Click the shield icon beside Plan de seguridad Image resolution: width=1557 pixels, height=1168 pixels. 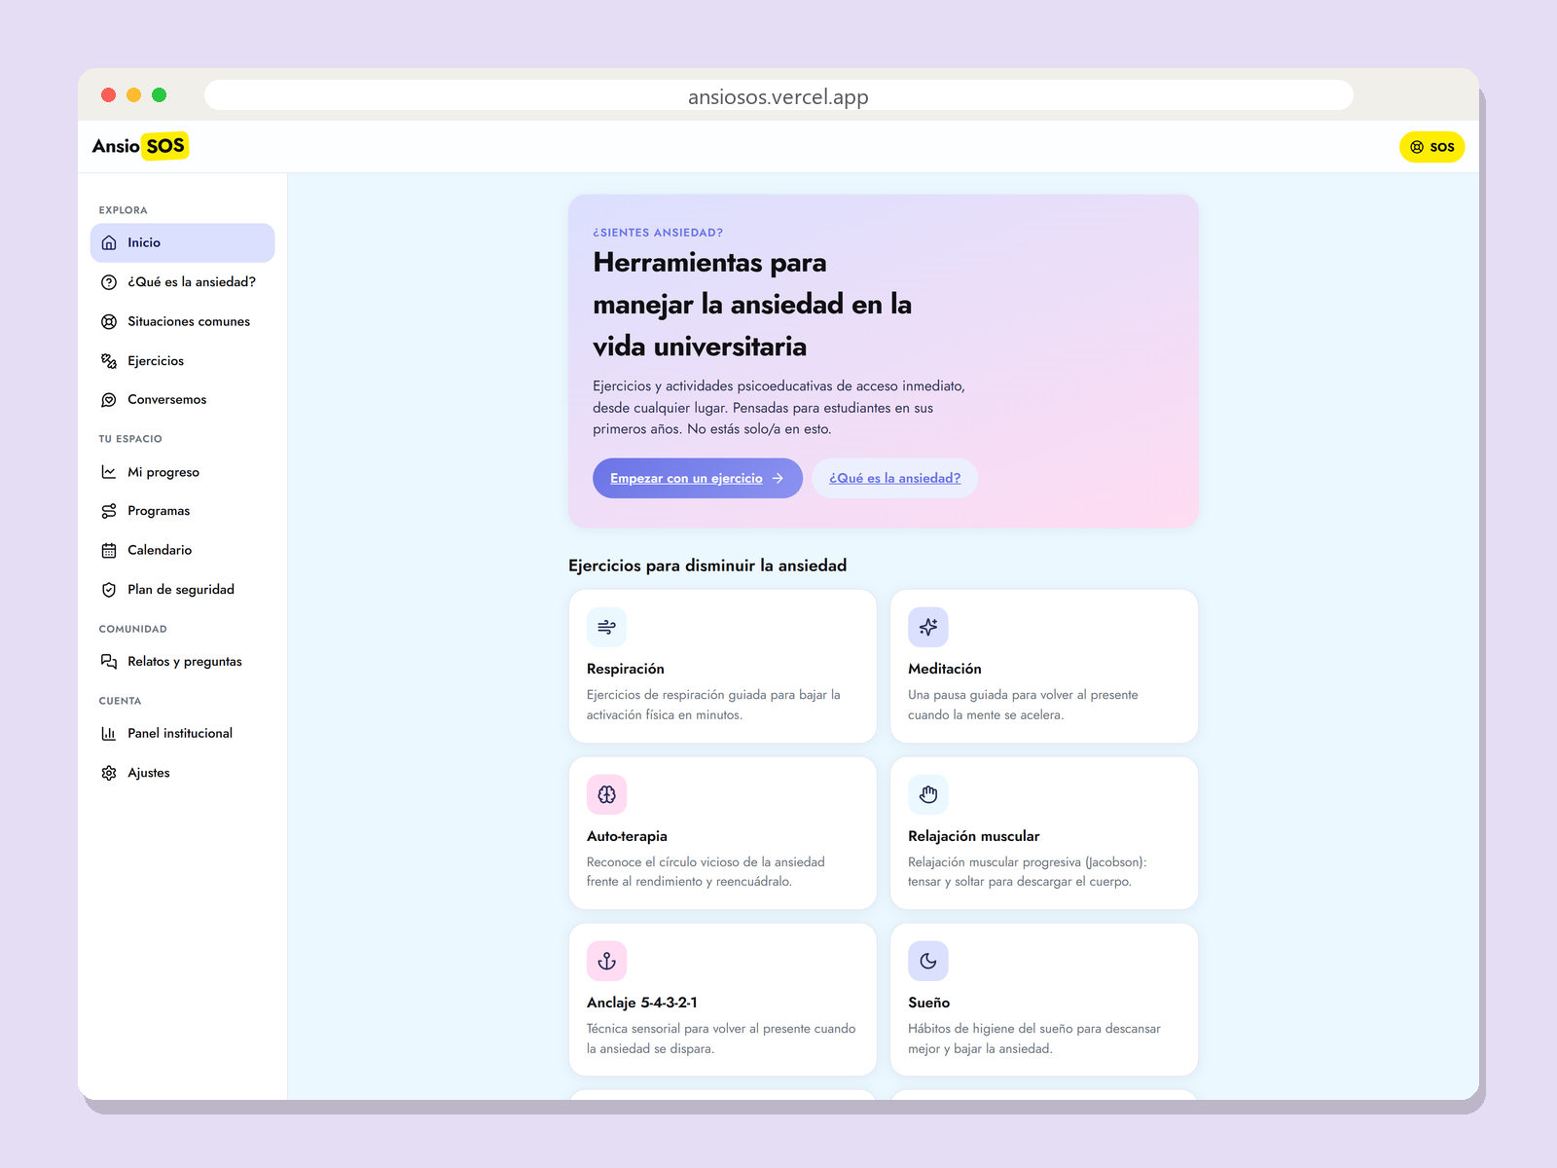pyautogui.click(x=109, y=590)
